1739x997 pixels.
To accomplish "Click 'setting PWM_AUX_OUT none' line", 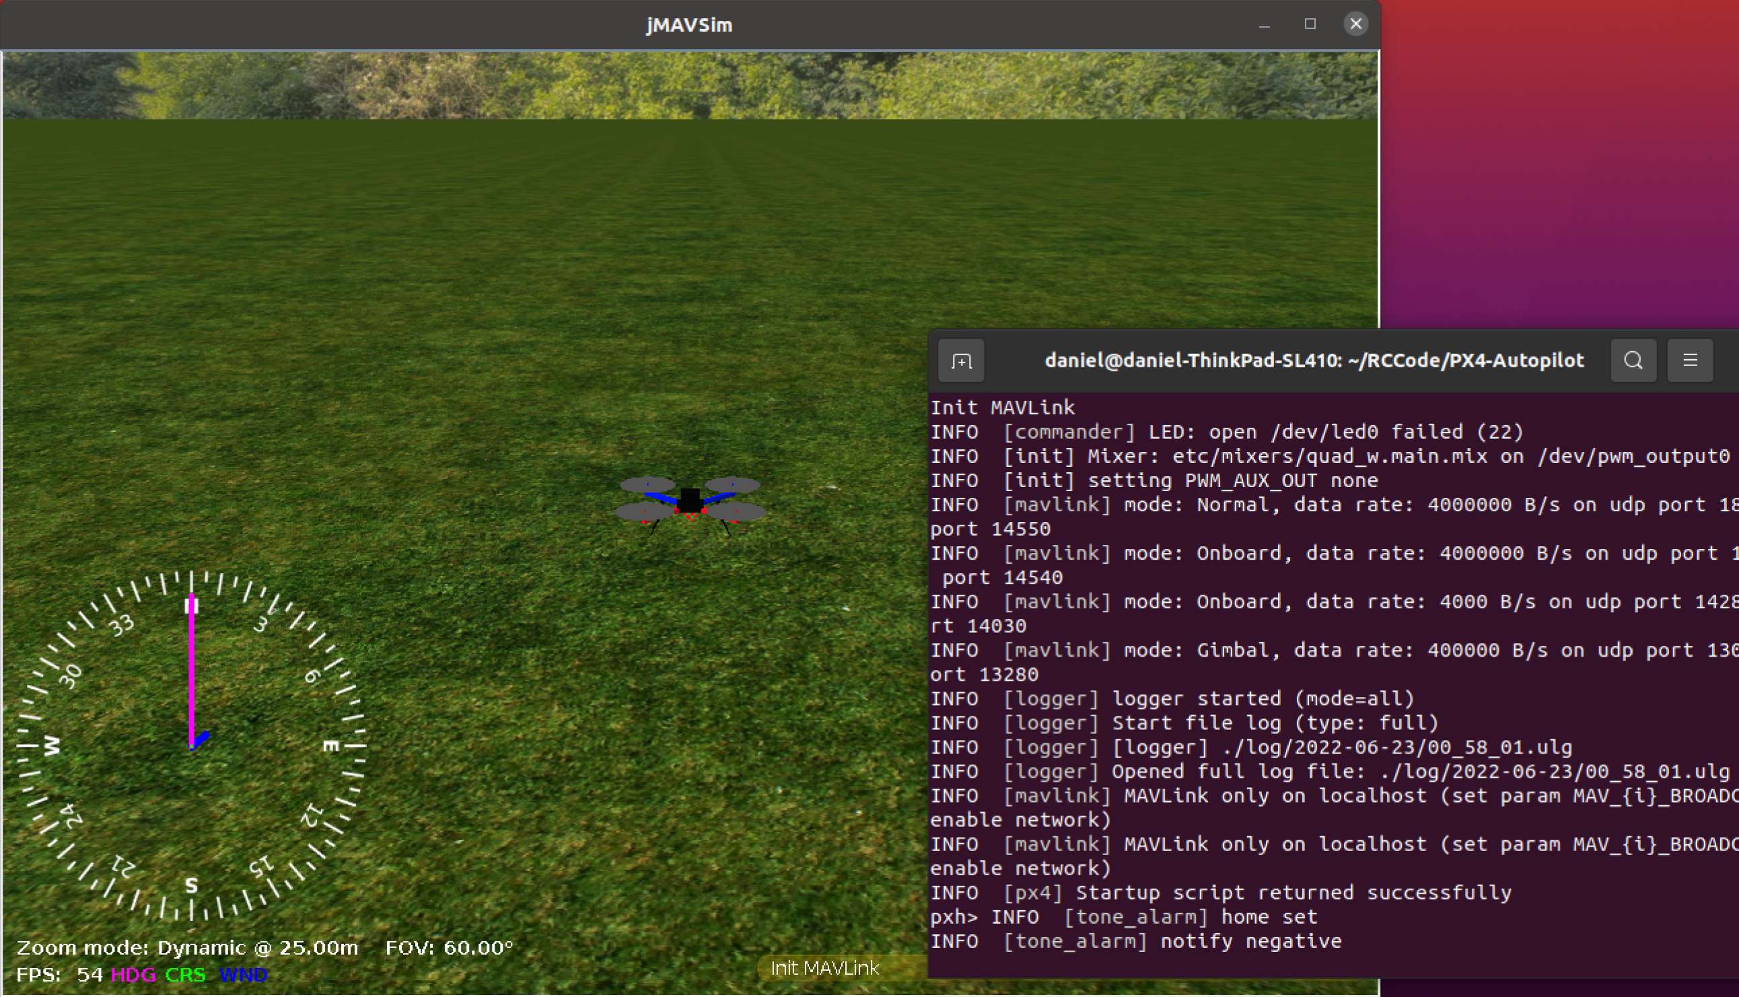I will pyautogui.click(x=1154, y=481).
